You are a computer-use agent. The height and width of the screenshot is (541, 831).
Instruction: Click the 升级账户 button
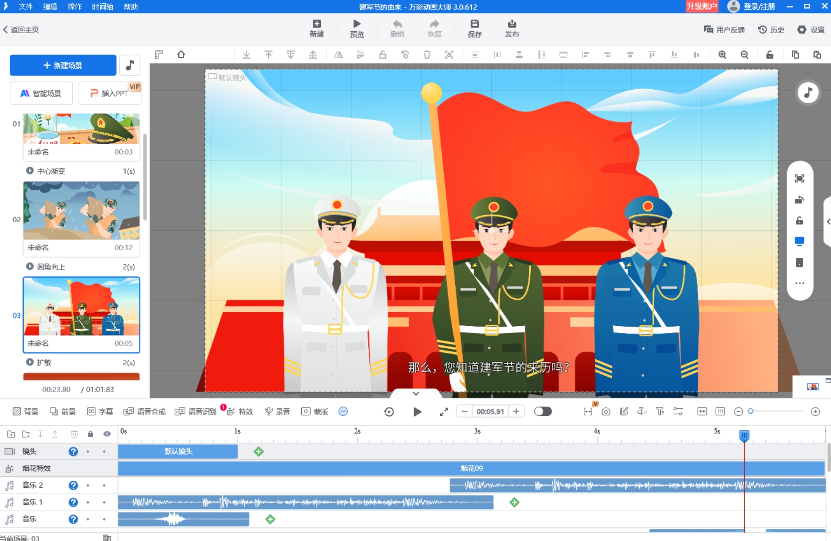701,7
